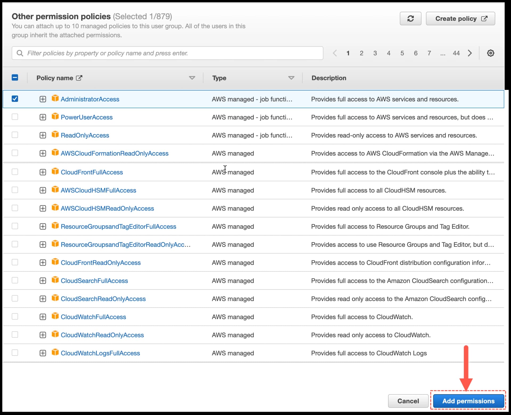Click the AWSCloudHSMReadOnlyAccess policy box icon
The width and height of the screenshot is (511, 415).
tap(55, 208)
